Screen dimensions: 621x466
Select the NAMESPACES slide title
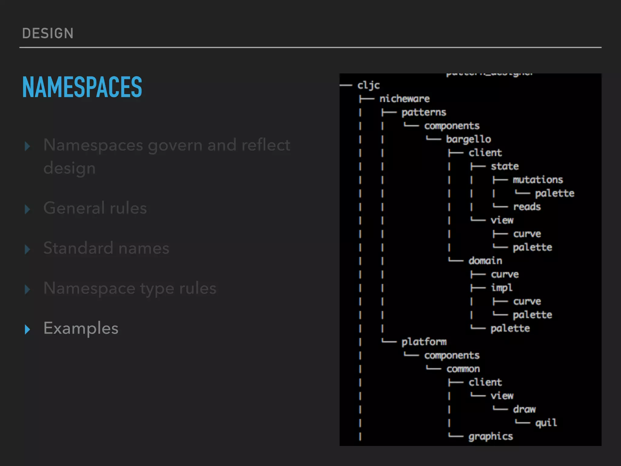[82, 87]
